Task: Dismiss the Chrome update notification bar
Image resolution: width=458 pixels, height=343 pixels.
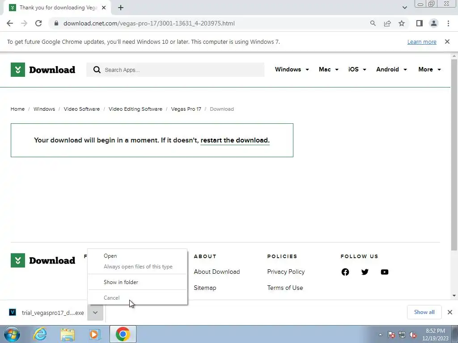Action: (447, 42)
